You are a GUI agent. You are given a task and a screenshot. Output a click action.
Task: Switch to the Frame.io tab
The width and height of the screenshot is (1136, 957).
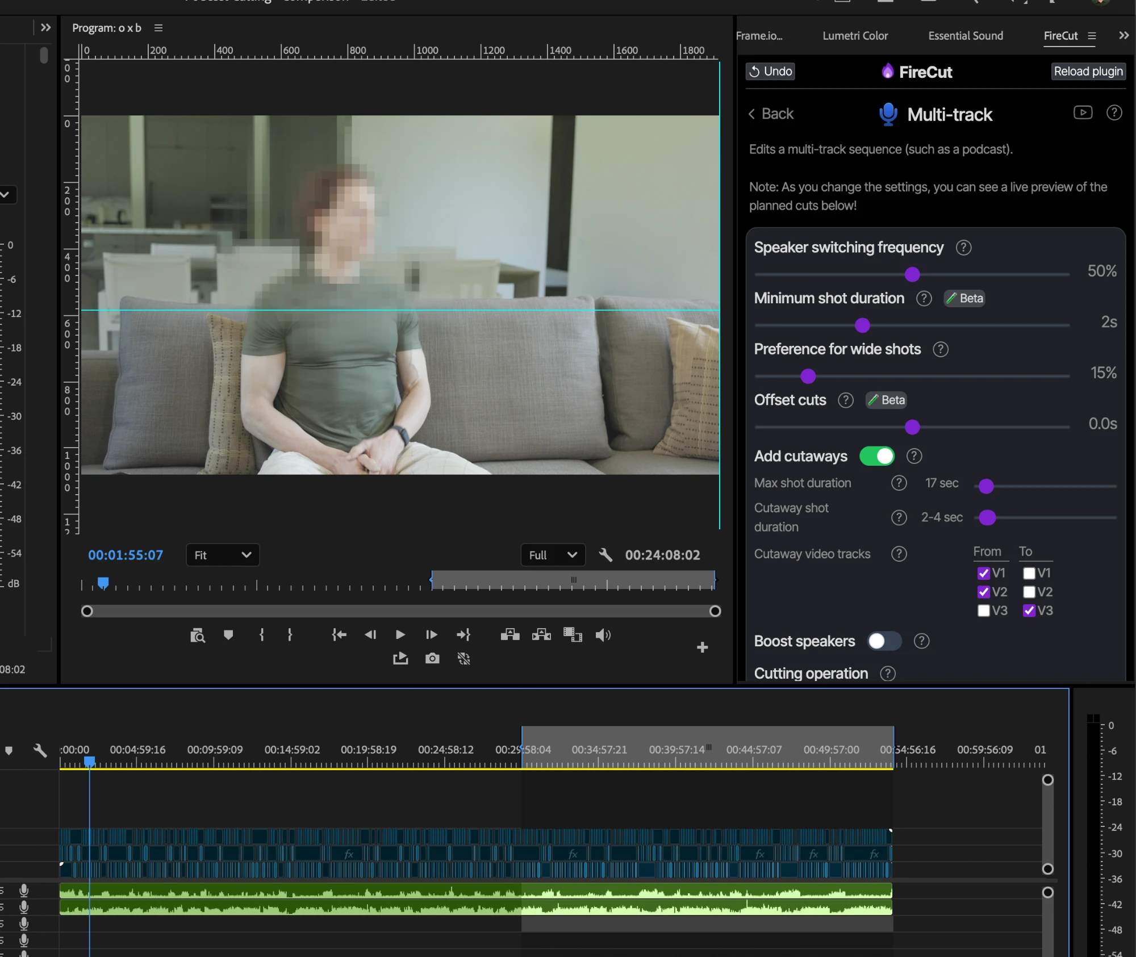(x=759, y=36)
